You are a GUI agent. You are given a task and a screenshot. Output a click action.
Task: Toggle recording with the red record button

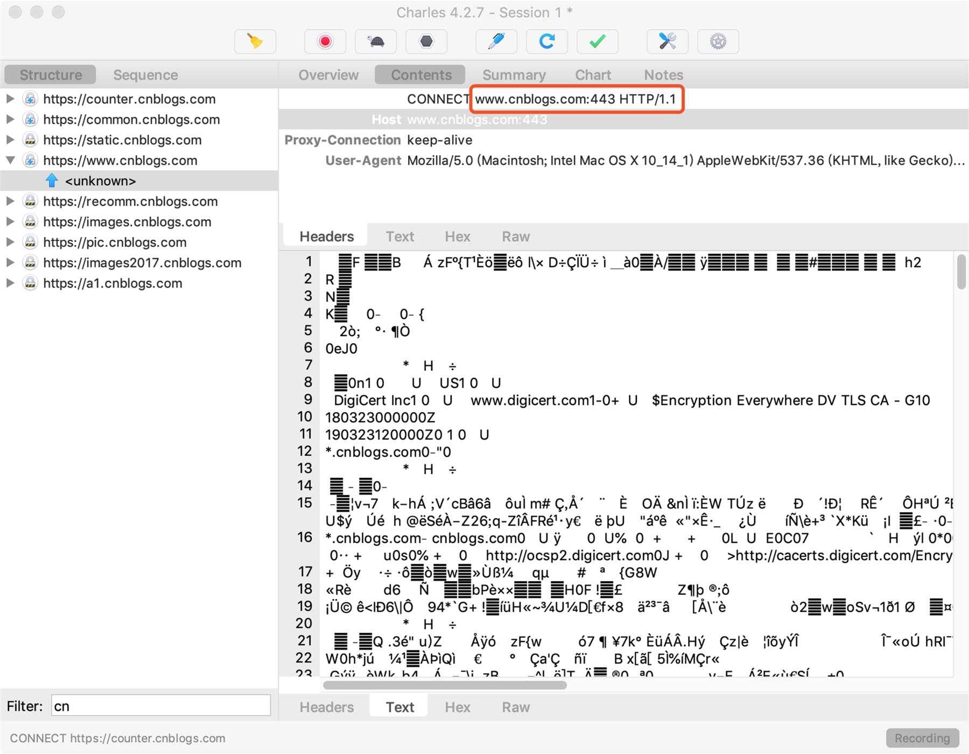click(325, 41)
